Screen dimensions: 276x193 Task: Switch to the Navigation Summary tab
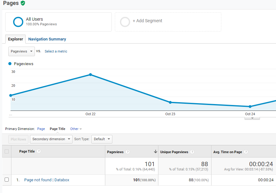[47, 39]
